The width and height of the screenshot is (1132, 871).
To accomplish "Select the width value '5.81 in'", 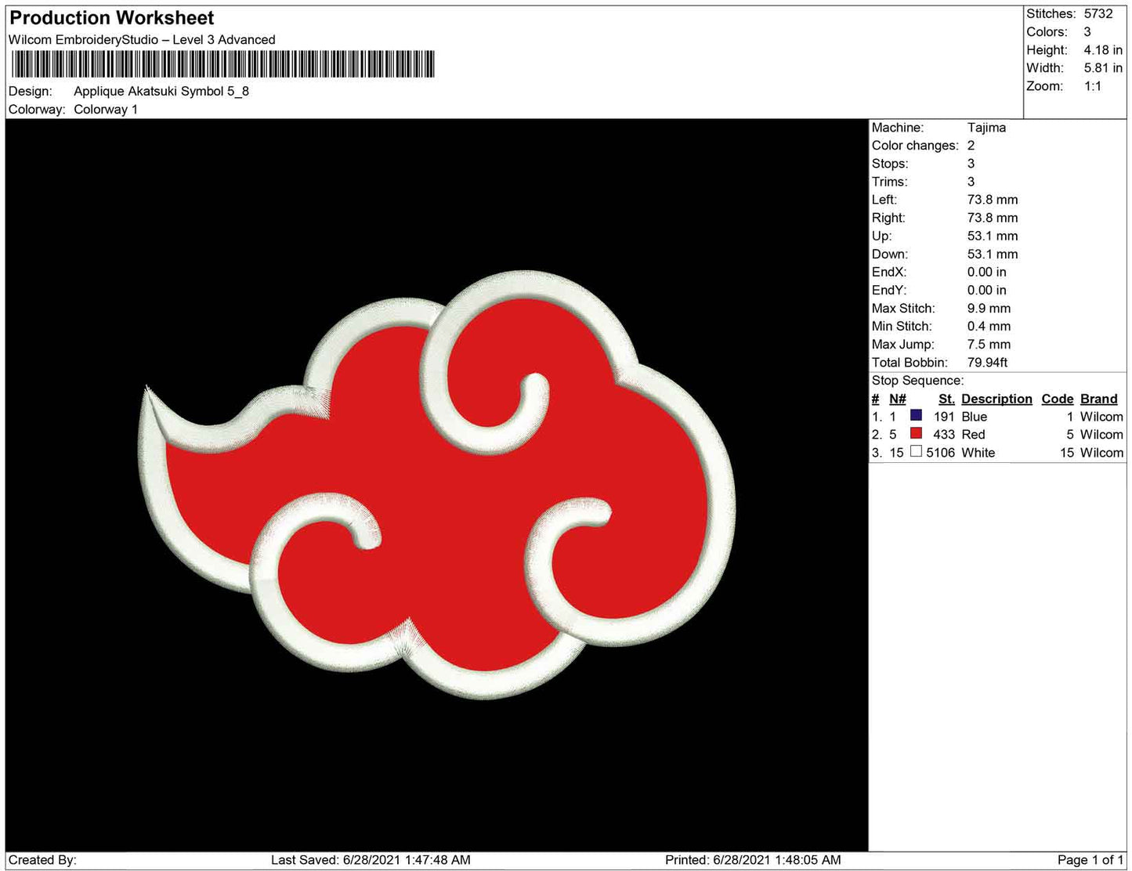I will (x=1103, y=68).
